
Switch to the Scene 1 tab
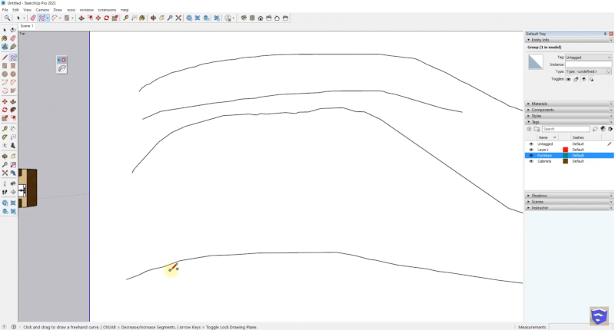pyautogui.click(x=27, y=26)
